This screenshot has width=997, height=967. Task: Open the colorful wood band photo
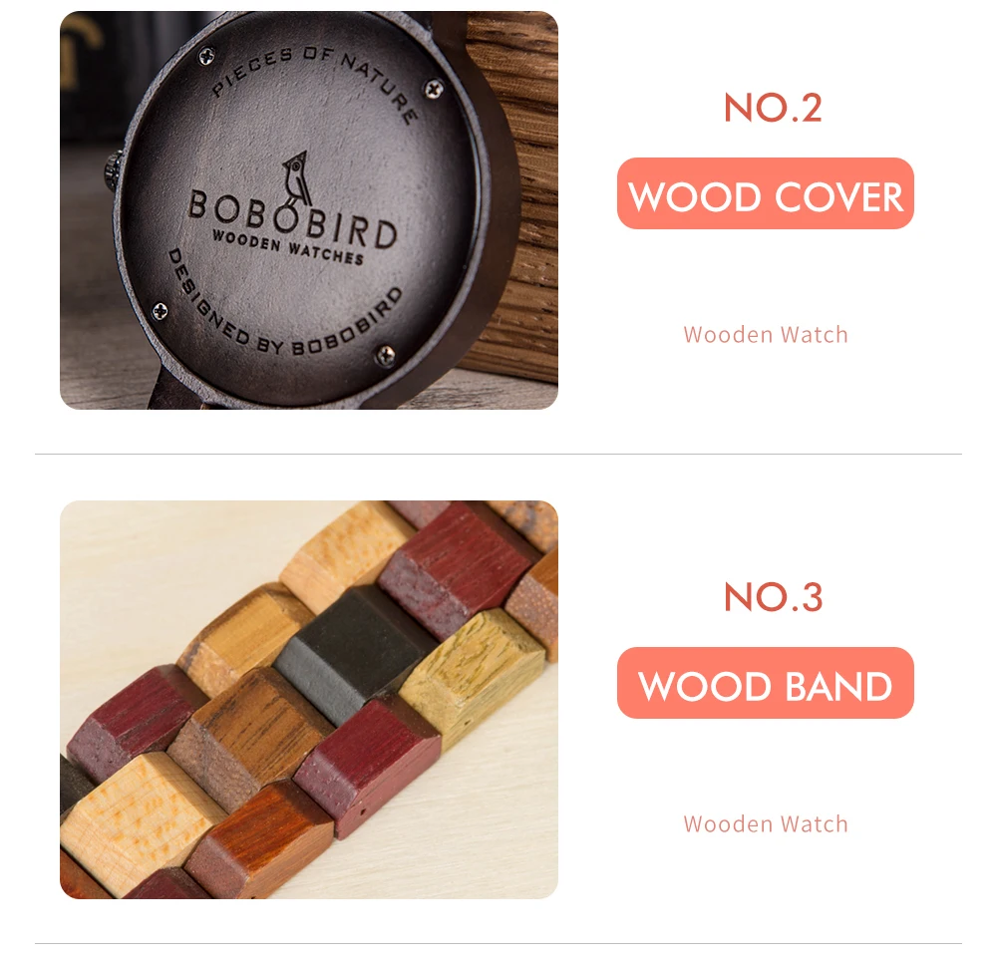[309, 700]
